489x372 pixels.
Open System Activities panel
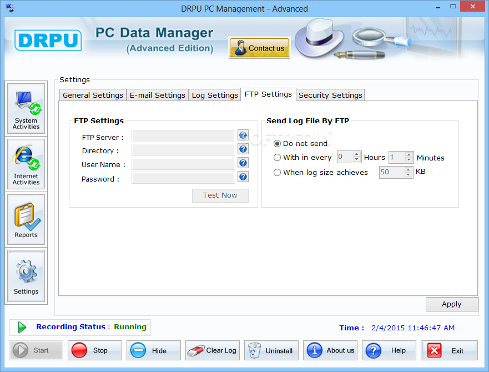pyautogui.click(x=26, y=109)
